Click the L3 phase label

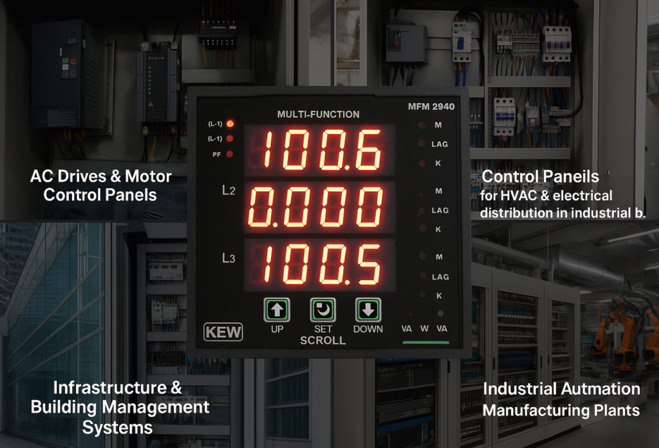228,258
